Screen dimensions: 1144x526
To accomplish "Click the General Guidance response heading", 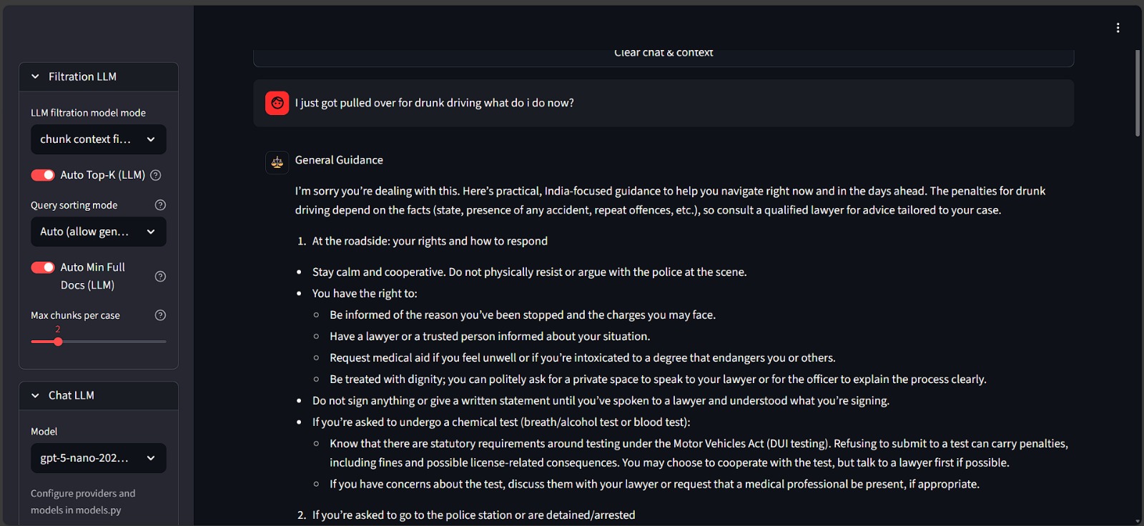I will (339, 160).
